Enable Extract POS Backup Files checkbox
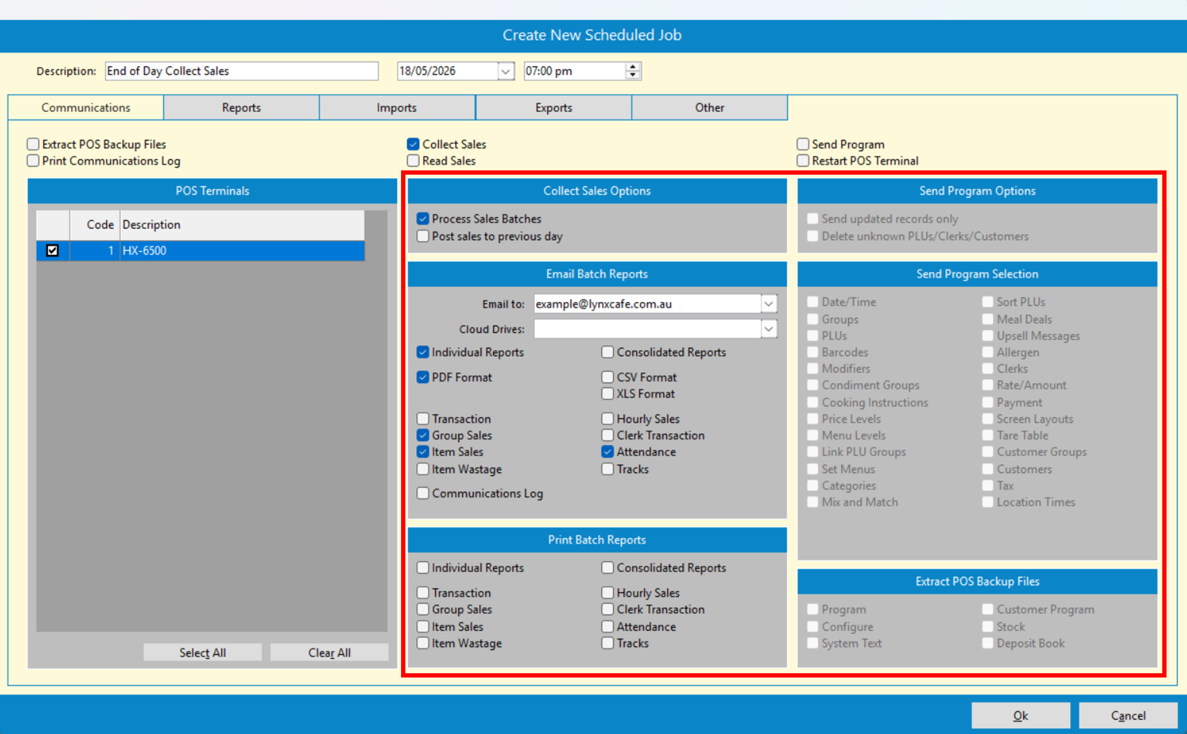 (33, 144)
